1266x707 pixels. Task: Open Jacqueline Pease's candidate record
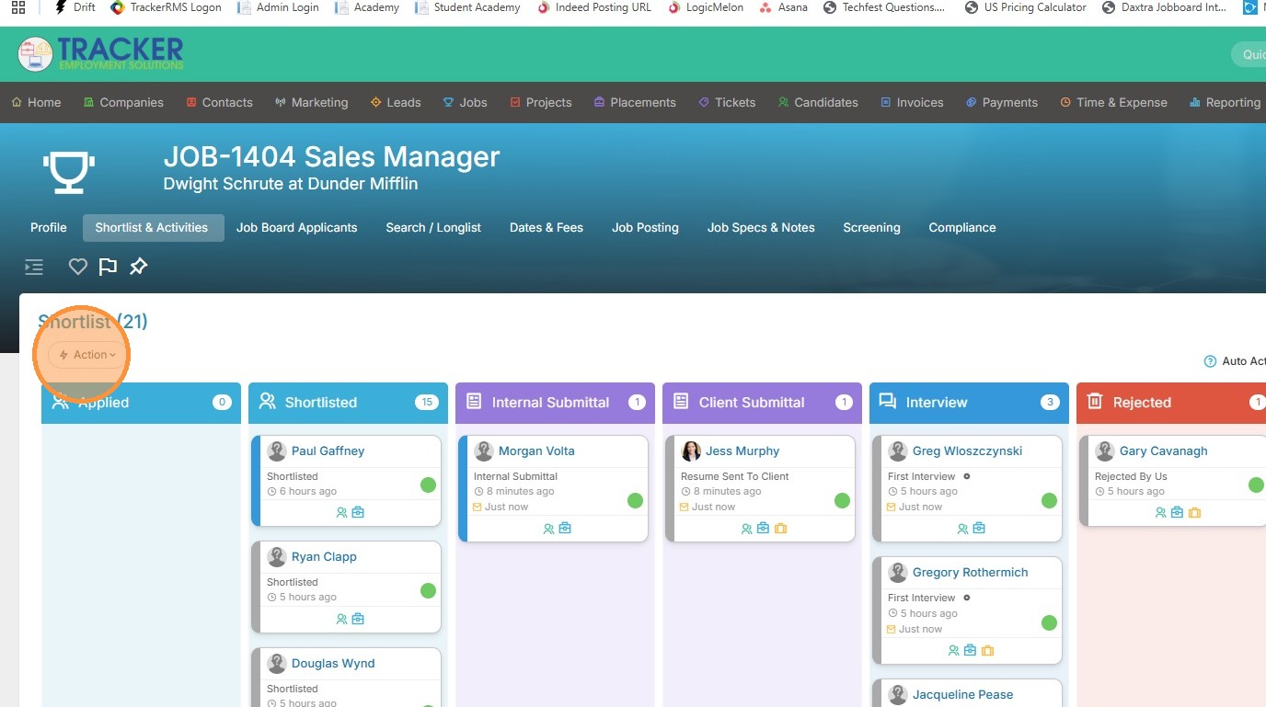click(962, 695)
